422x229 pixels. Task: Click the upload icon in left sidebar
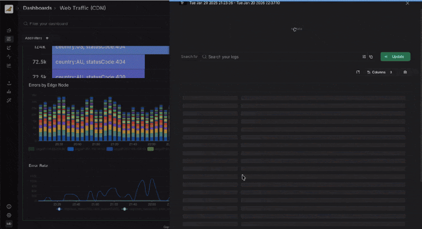[9, 83]
